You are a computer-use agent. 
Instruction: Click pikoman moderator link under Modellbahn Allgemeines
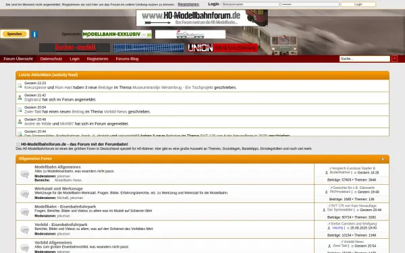[x=63, y=176]
